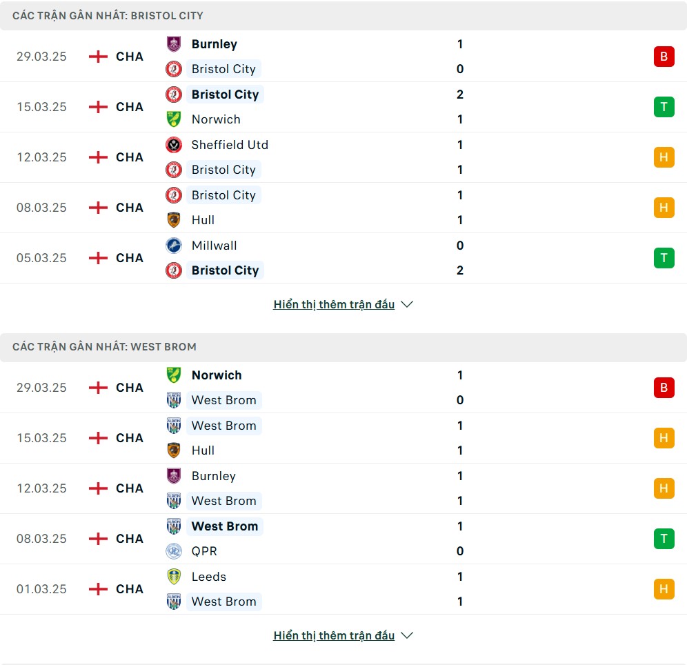Click the chevron after the first 'Hiển thị thêm trận đấu'
The height and width of the screenshot is (665, 687).
pos(407,304)
